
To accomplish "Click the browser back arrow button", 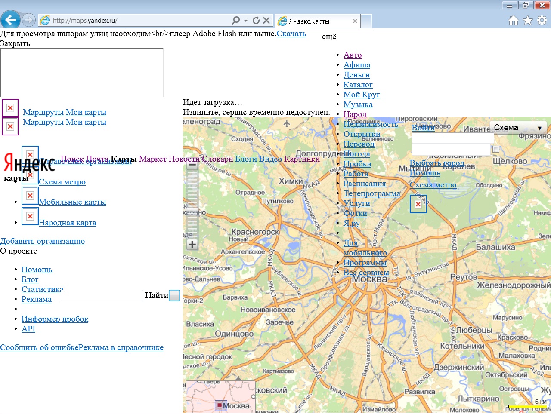I will click(x=10, y=20).
